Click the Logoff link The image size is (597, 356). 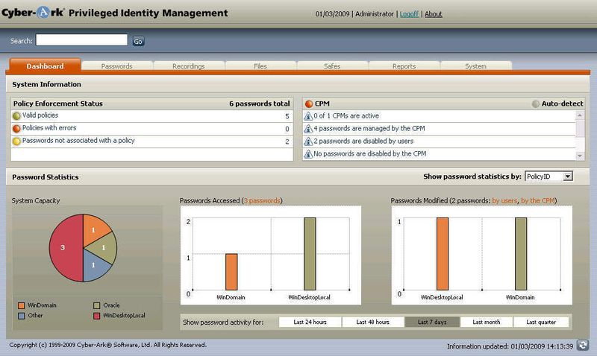coord(409,14)
